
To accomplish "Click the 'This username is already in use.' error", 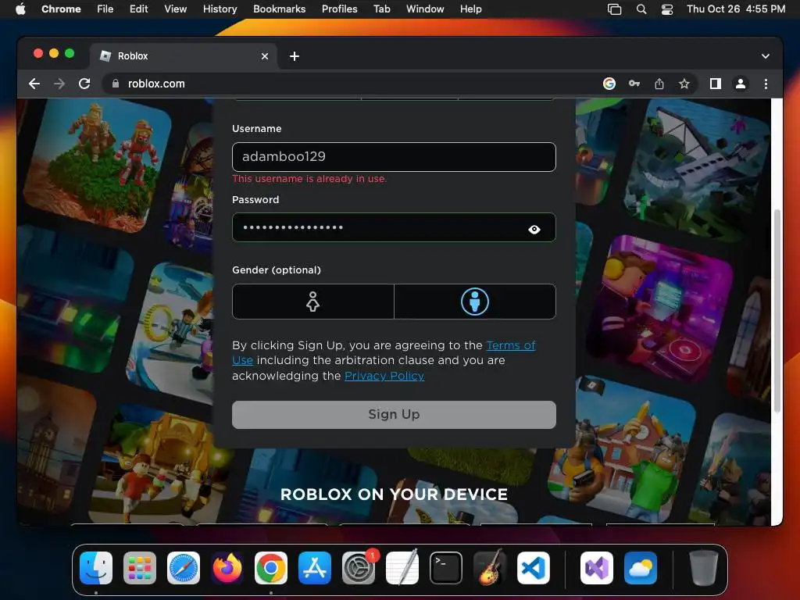I will coord(309,179).
